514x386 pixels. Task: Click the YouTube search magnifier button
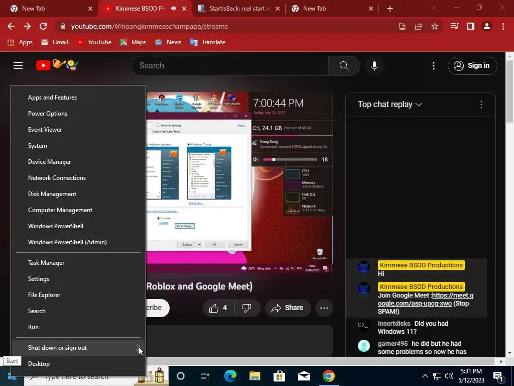(x=344, y=66)
